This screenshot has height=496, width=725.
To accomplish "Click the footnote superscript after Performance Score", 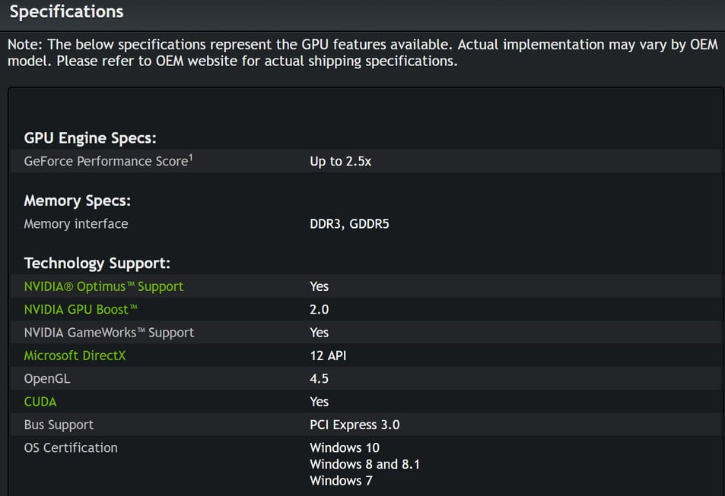I will (190, 157).
